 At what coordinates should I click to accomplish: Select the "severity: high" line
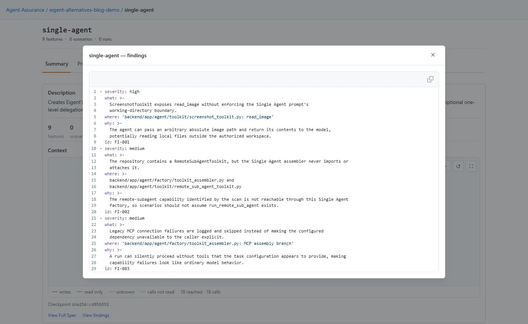tap(122, 92)
